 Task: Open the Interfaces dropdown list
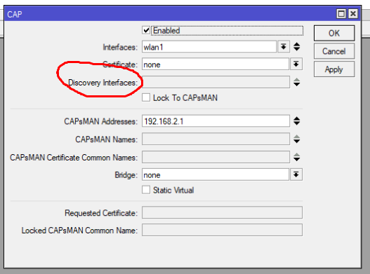[284, 47]
